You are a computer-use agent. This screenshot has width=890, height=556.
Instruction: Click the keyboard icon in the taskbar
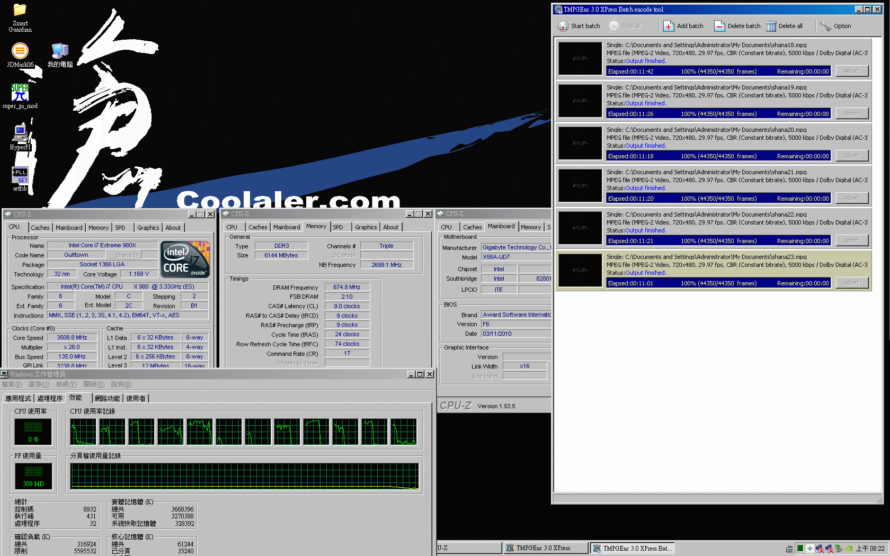[789, 549]
